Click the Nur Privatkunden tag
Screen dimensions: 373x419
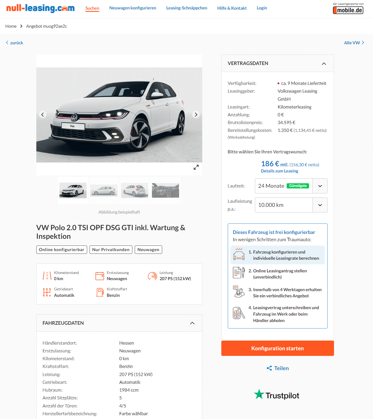click(111, 250)
